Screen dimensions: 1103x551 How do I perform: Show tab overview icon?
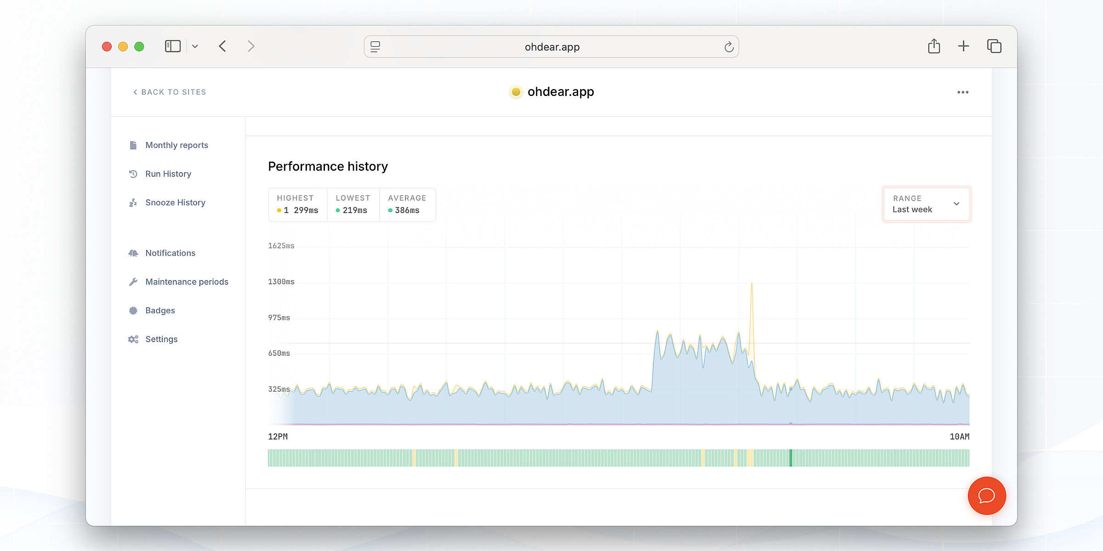[x=994, y=46]
